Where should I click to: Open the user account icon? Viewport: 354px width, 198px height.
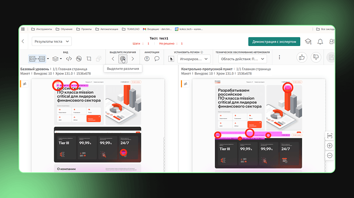click(332, 42)
